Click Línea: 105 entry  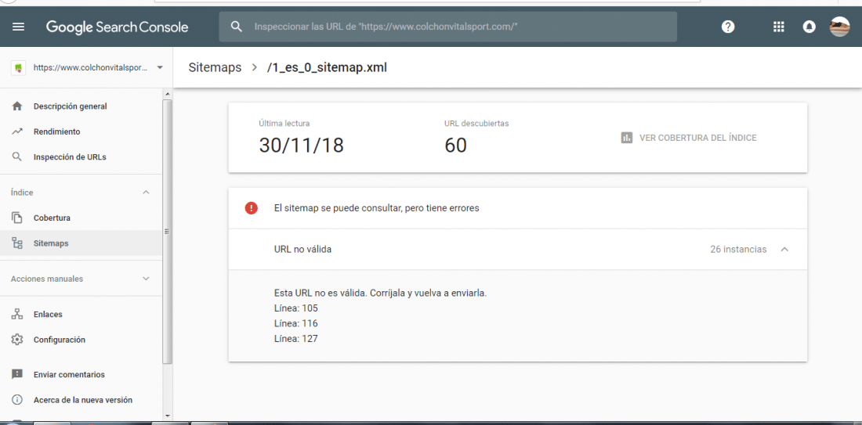click(296, 308)
